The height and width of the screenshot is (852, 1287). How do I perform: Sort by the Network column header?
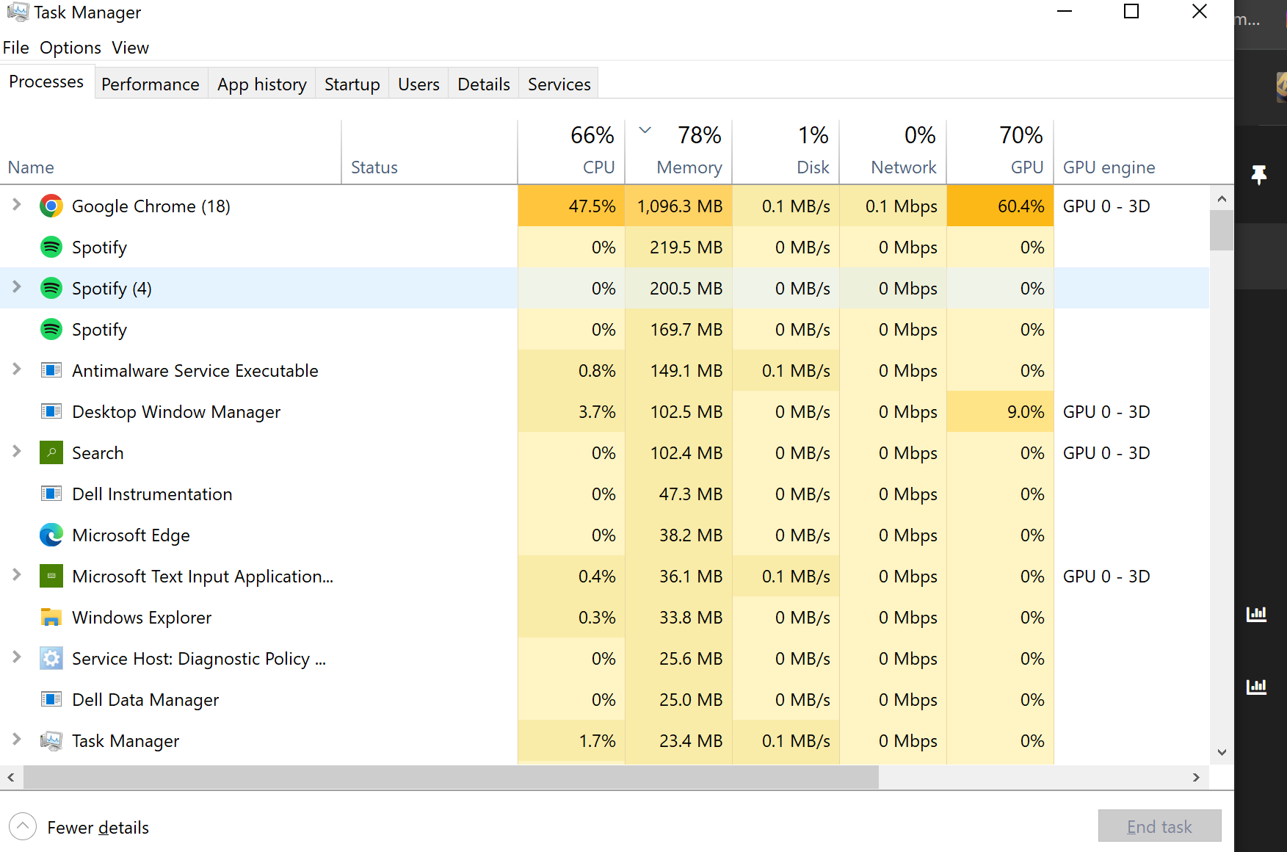(893, 151)
